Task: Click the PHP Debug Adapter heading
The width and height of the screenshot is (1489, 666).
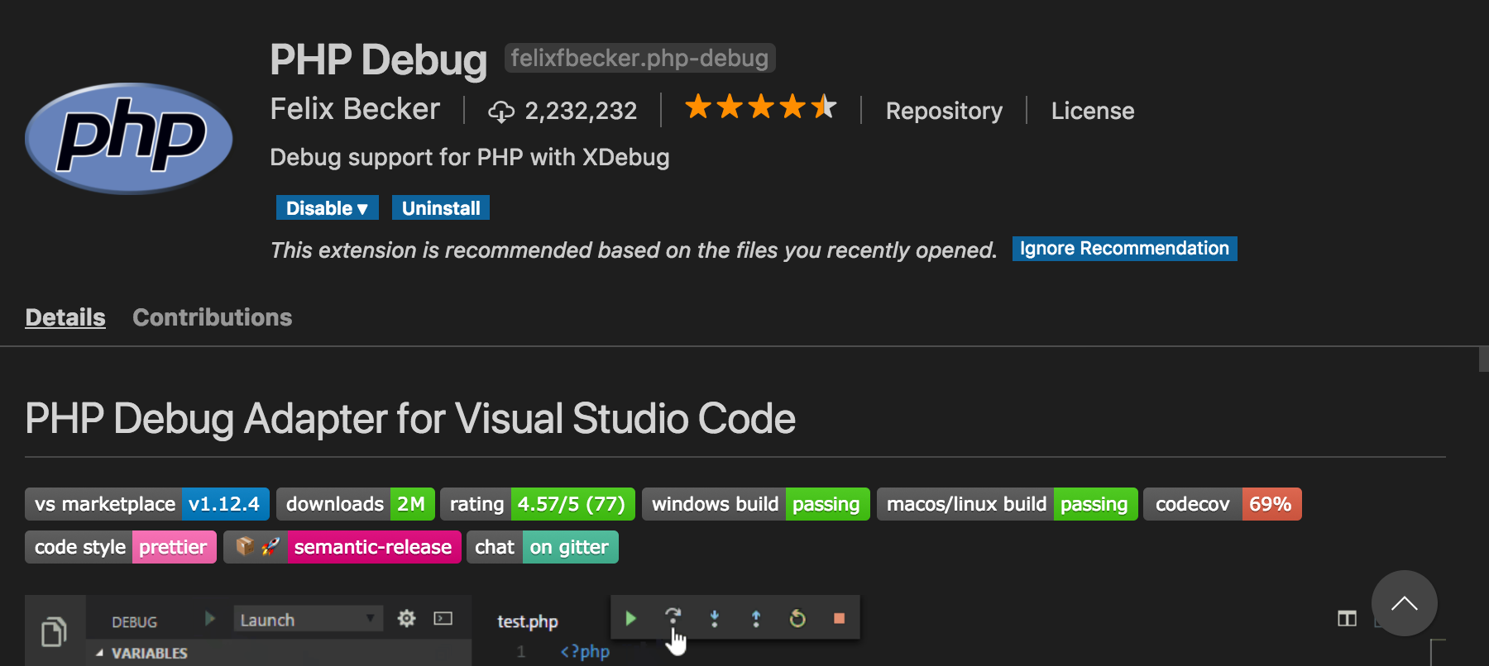Action: click(x=410, y=418)
